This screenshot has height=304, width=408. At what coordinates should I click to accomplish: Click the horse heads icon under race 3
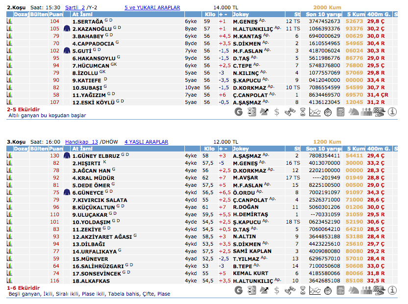tap(354, 290)
